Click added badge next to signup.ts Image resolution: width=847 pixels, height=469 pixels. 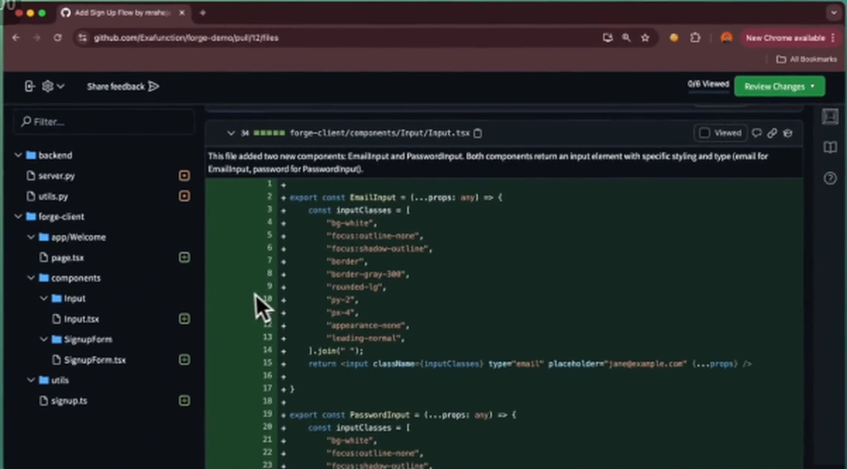point(184,400)
